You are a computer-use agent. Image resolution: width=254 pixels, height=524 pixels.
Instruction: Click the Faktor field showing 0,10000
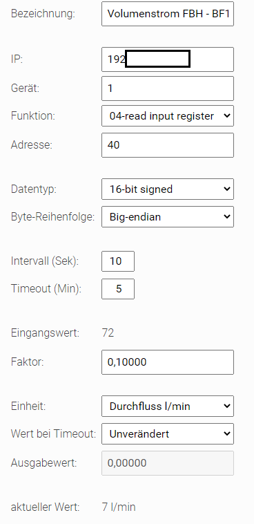tap(168, 362)
